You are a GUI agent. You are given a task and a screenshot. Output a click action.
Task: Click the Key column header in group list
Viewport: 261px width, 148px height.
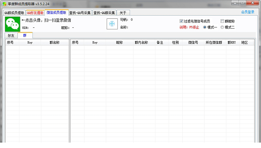30,43
